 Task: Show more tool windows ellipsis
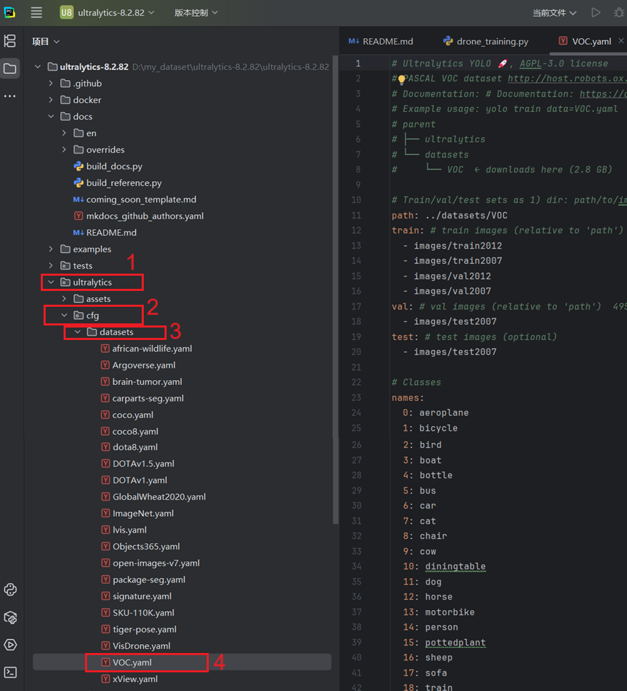10,95
